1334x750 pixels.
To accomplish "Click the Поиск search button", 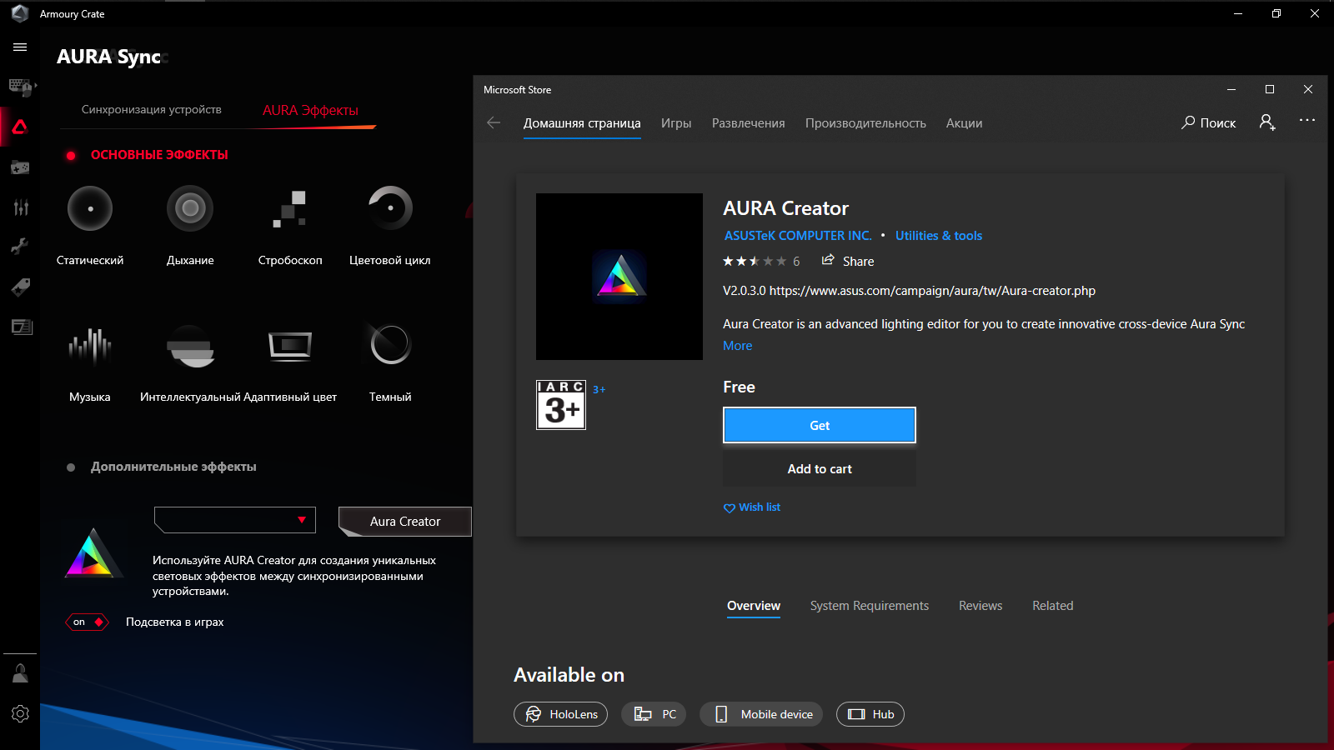I will coord(1209,122).
